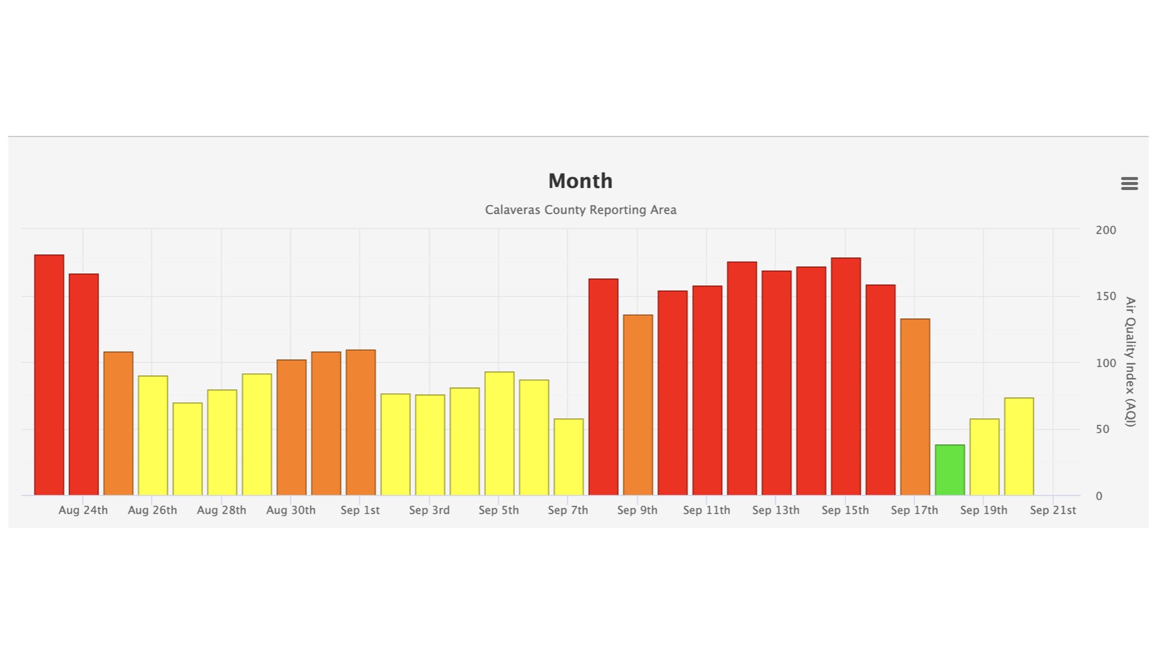The image size is (1157, 651).
Task: Click the 'Aug 30th' x-axis label
Action: click(291, 510)
